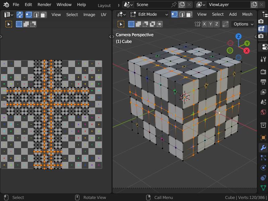Open 3D viewport Select menu
Viewport: 268px width, 201px height.
tap(218, 14)
